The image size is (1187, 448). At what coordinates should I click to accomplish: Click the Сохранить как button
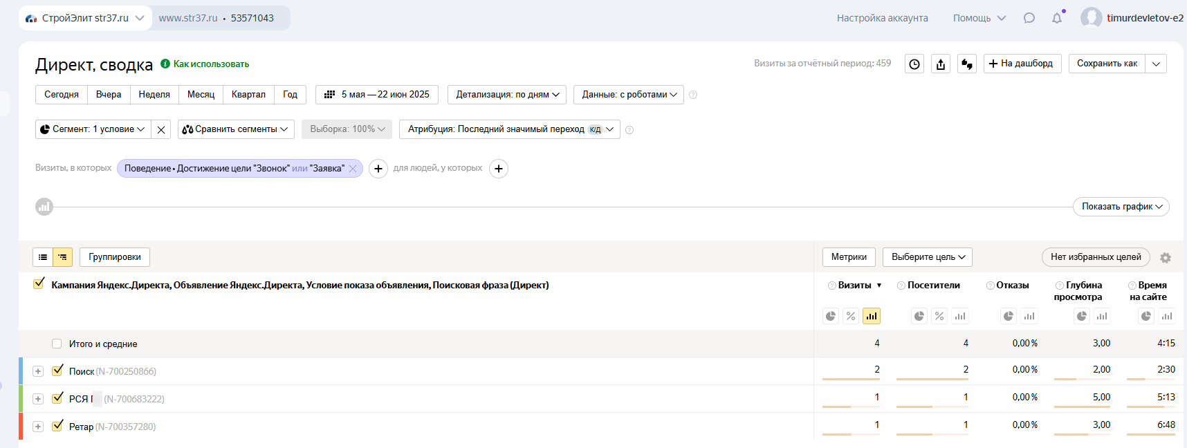tap(1107, 64)
